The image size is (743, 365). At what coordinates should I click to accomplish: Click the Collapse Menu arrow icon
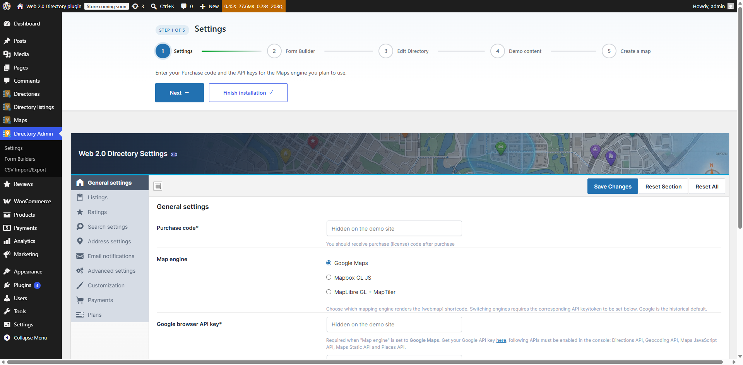point(7,338)
